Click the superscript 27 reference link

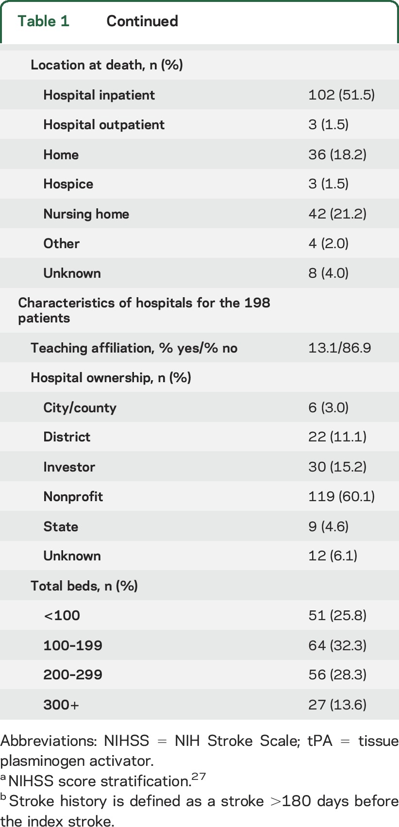tap(199, 776)
